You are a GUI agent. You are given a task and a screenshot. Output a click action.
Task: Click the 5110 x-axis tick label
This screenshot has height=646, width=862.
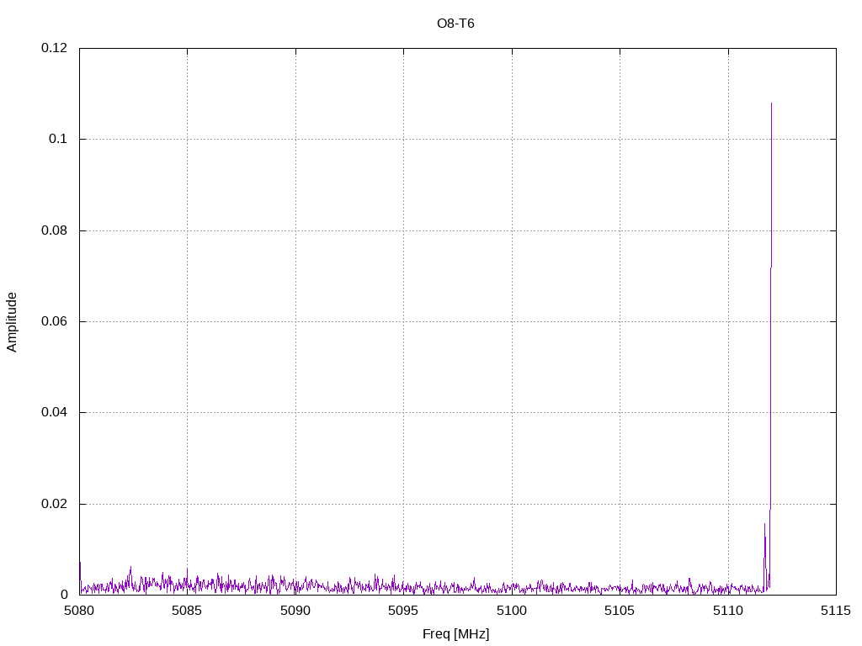tap(728, 611)
